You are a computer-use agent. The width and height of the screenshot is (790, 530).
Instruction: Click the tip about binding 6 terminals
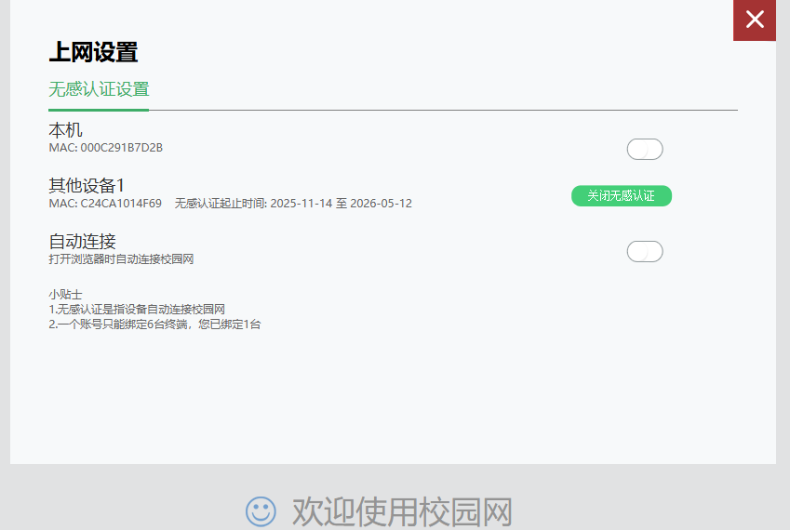pos(154,325)
